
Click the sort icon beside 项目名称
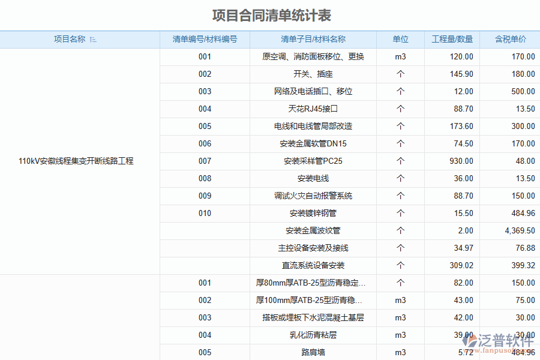(93, 40)
